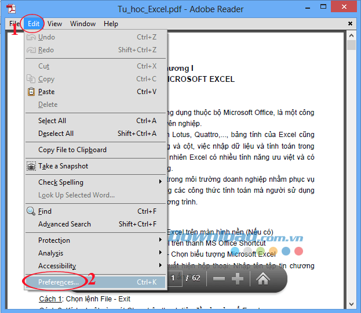Click the Find magnifying glass icon
The image size is (361, 313).
31,211
